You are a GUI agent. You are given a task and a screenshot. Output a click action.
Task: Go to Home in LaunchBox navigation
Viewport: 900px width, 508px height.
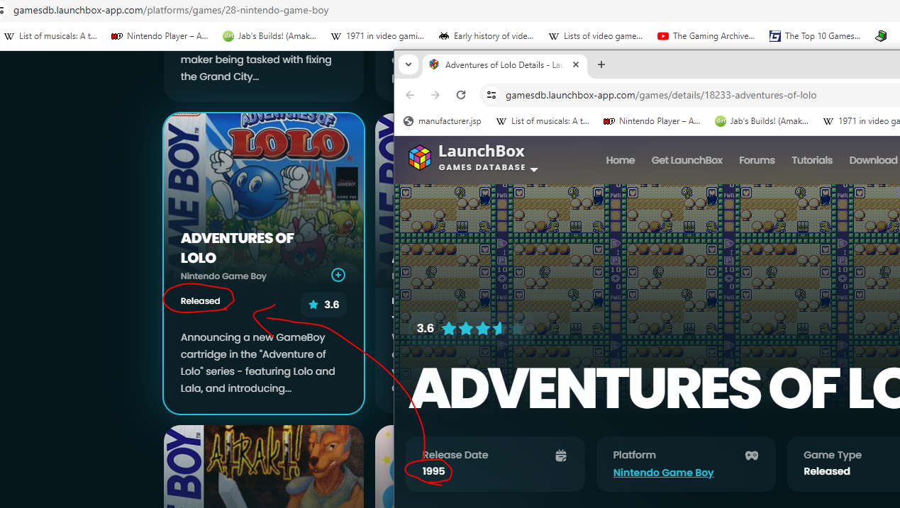[621, 160]
